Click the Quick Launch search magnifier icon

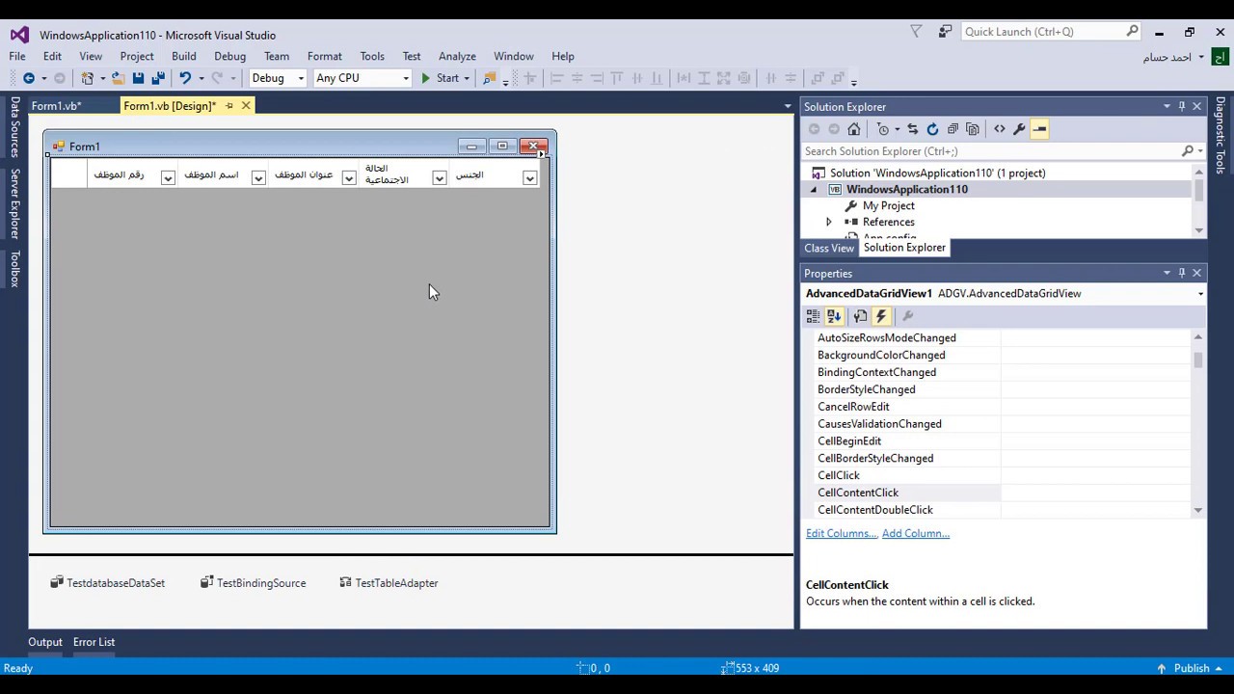pyautogui.click(x=1133, y=32)
